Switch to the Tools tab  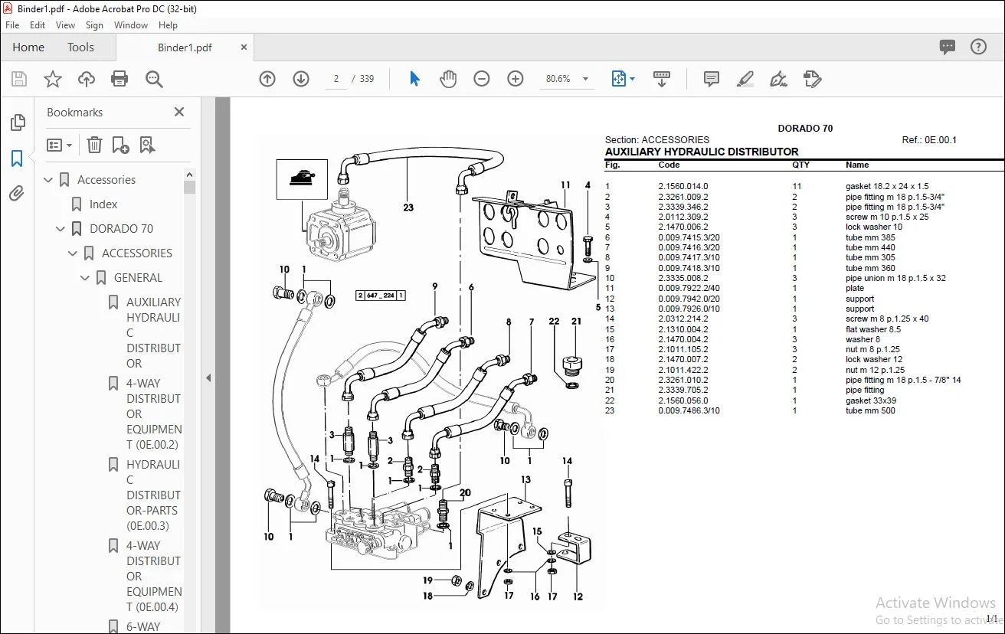pos(80,47)
